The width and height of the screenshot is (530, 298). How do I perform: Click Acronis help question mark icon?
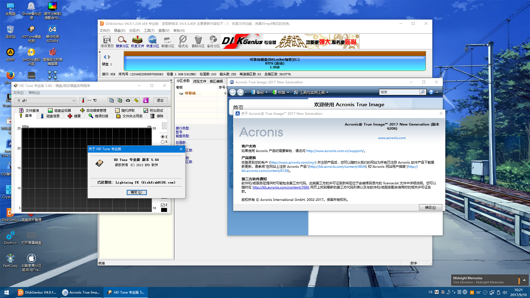tap(431, 92)
